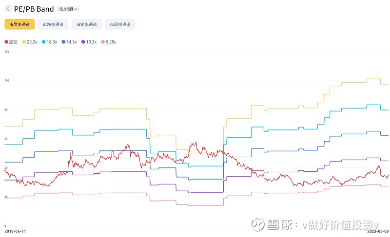This screenshot has width=390, height=237.
Task: Click the 2018-06-11 start date label
Action: coord(15,231)
